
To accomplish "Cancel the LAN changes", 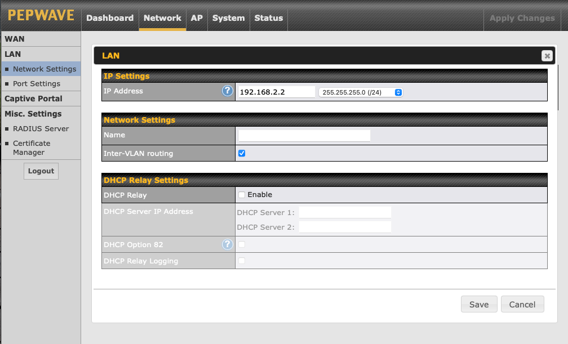I will point(522,304).
